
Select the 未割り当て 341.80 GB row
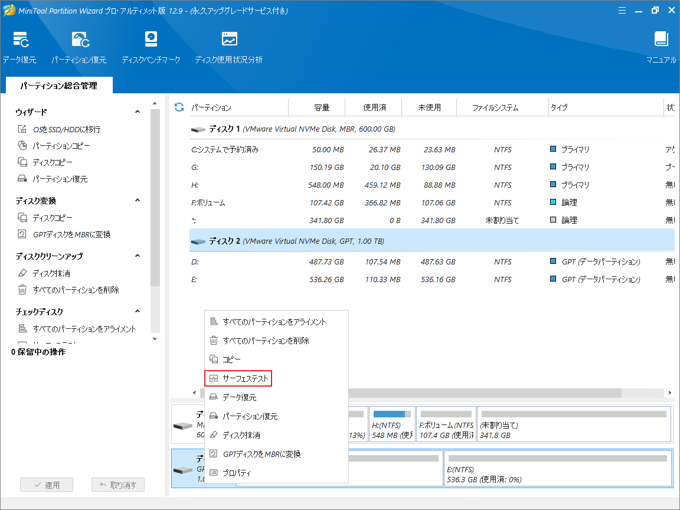click(x=432, y=221)
